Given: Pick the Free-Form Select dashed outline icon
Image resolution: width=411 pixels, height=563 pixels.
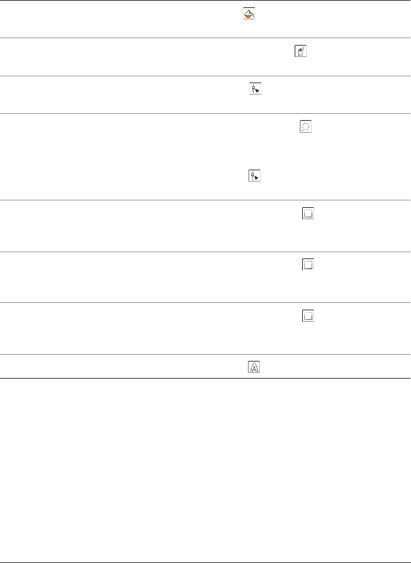Looking at the screenshot, I should pyautogui.click(x=306, y=127).
